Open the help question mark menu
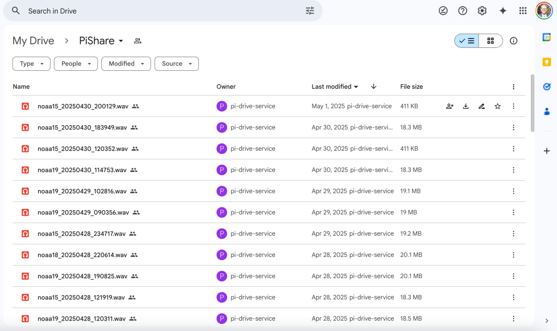 click(462, 11)
